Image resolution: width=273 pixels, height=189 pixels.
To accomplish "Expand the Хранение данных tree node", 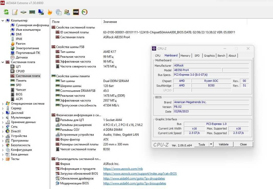I will (x=3, y=122).
